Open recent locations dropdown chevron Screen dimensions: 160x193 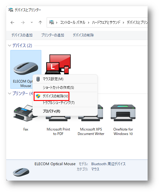[x=32, y=22]
